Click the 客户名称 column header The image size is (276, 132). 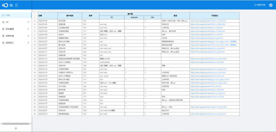pos(70,16)
